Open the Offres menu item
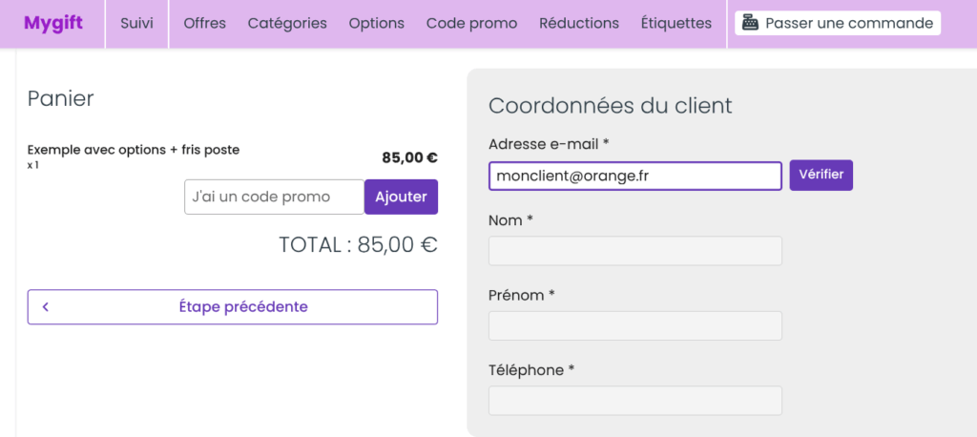This screenshot has width=977, height=437. 205,24
